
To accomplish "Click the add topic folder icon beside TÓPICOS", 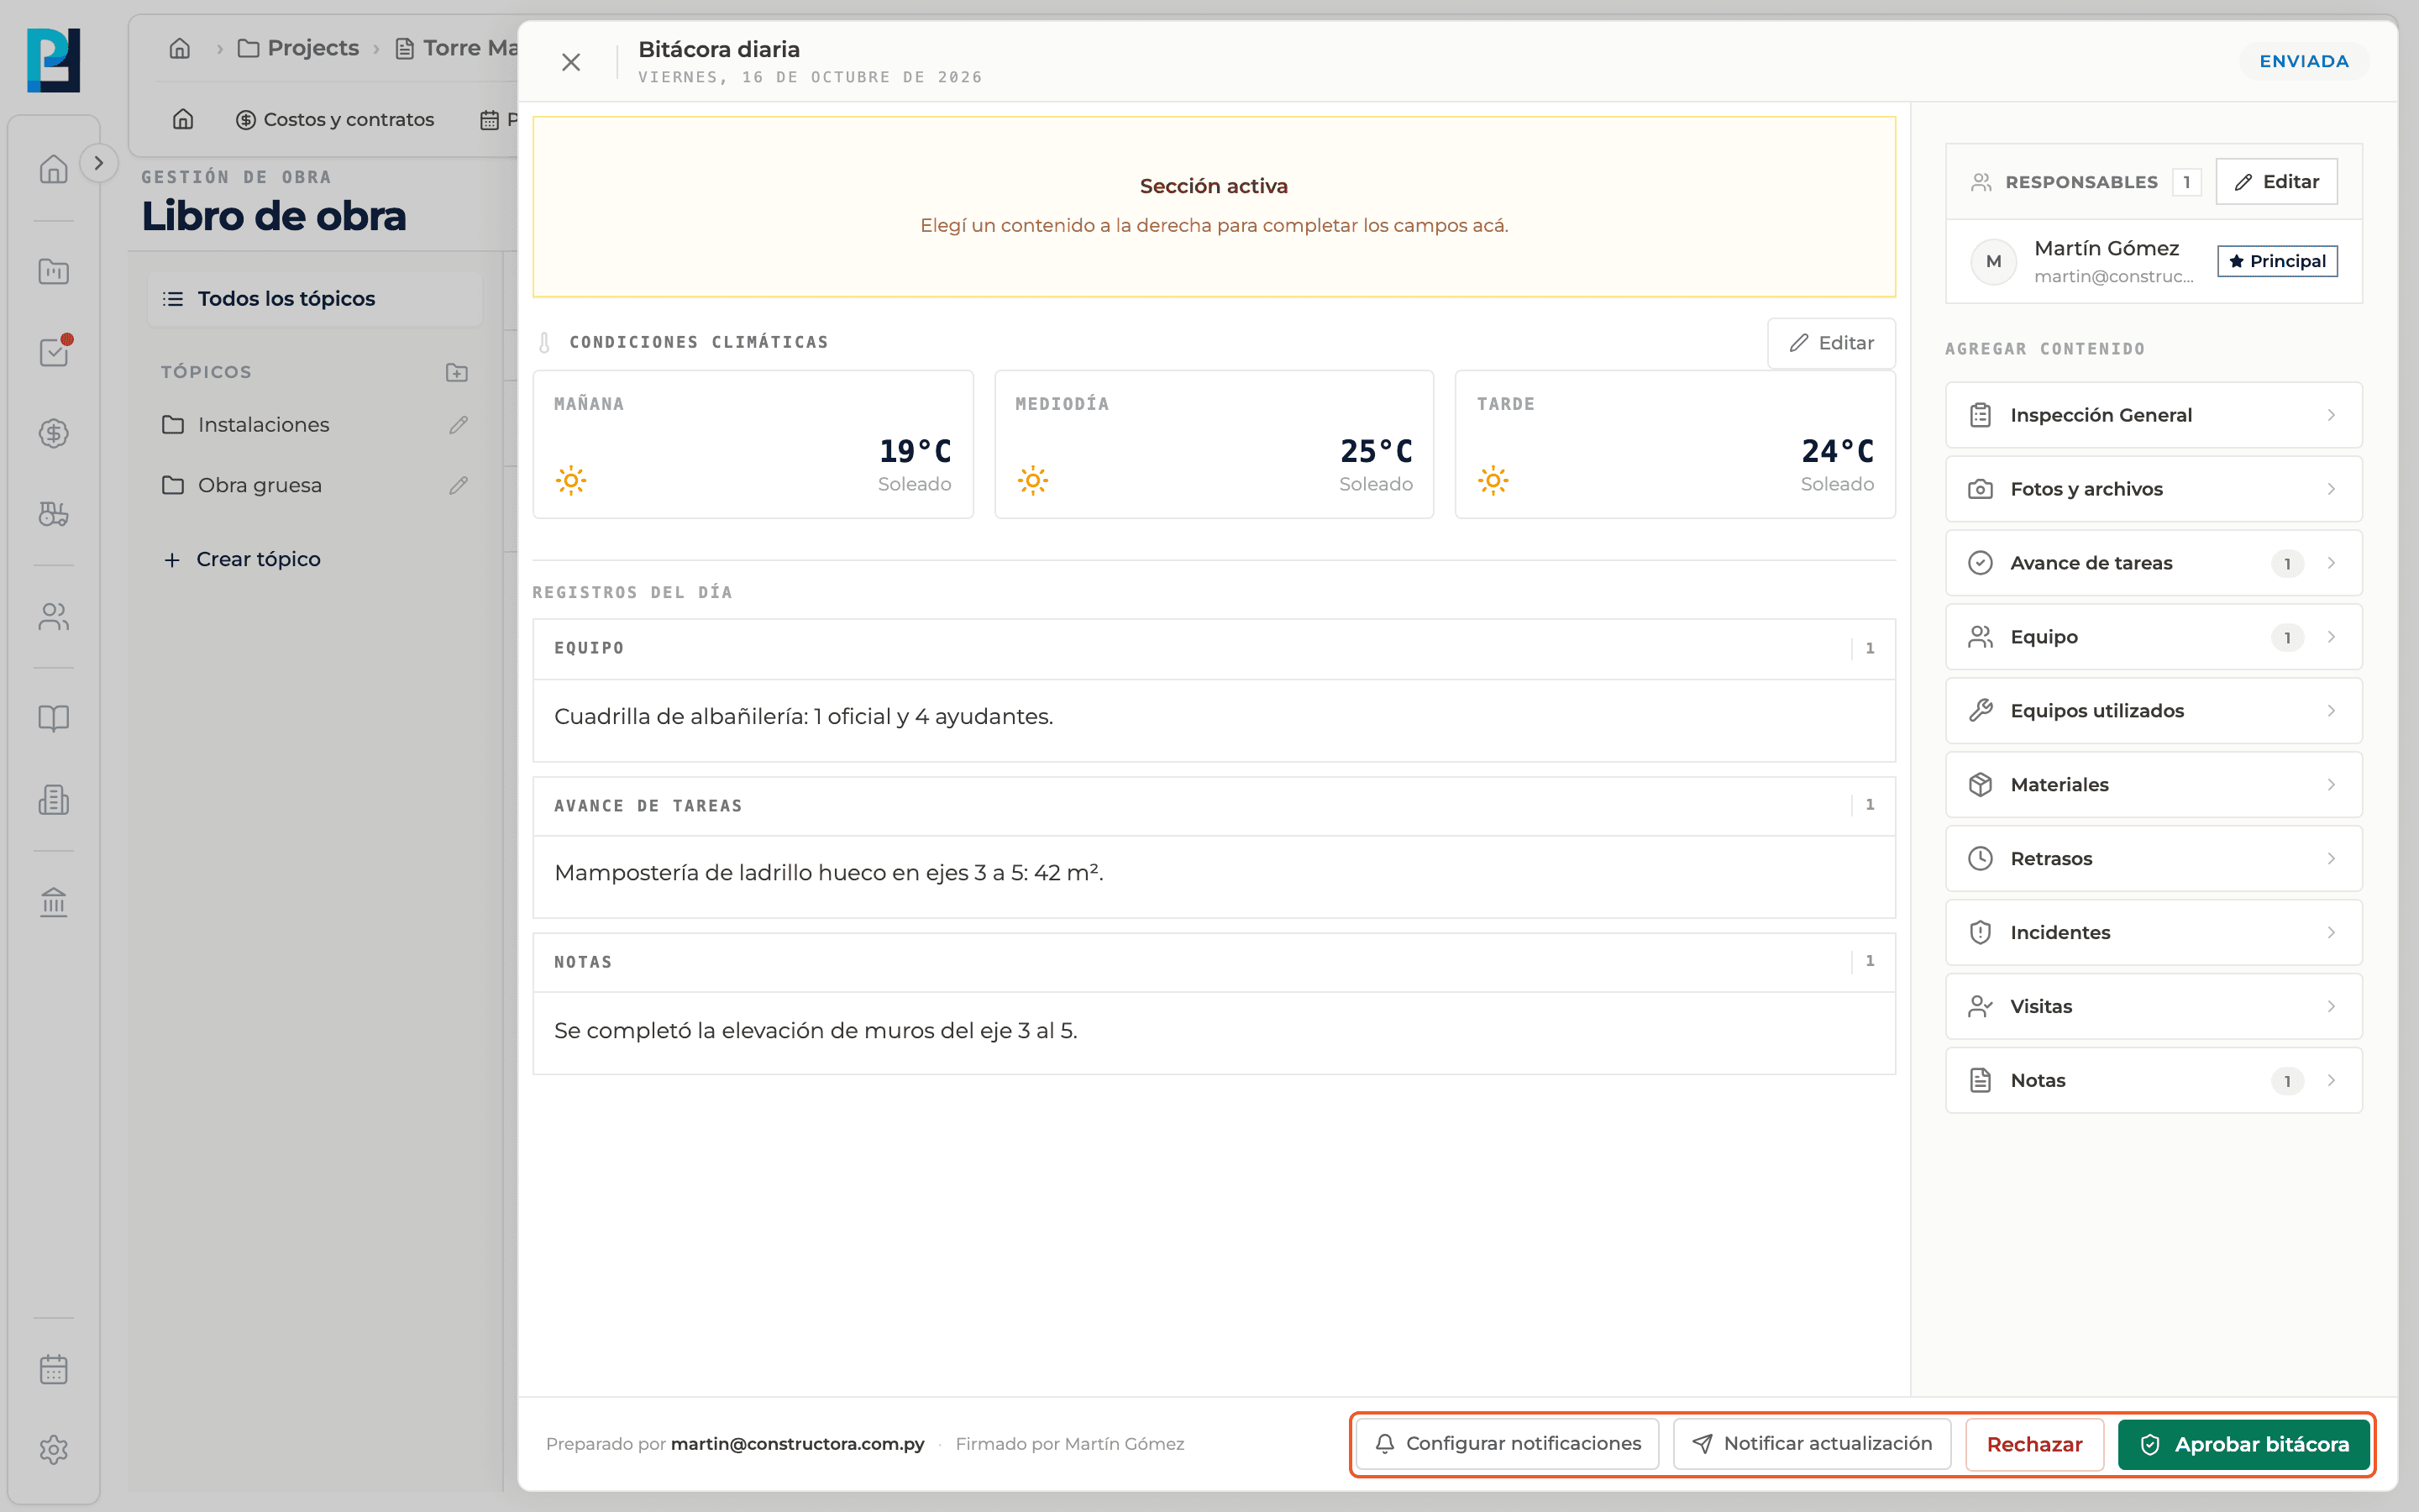I will (457, 372).
